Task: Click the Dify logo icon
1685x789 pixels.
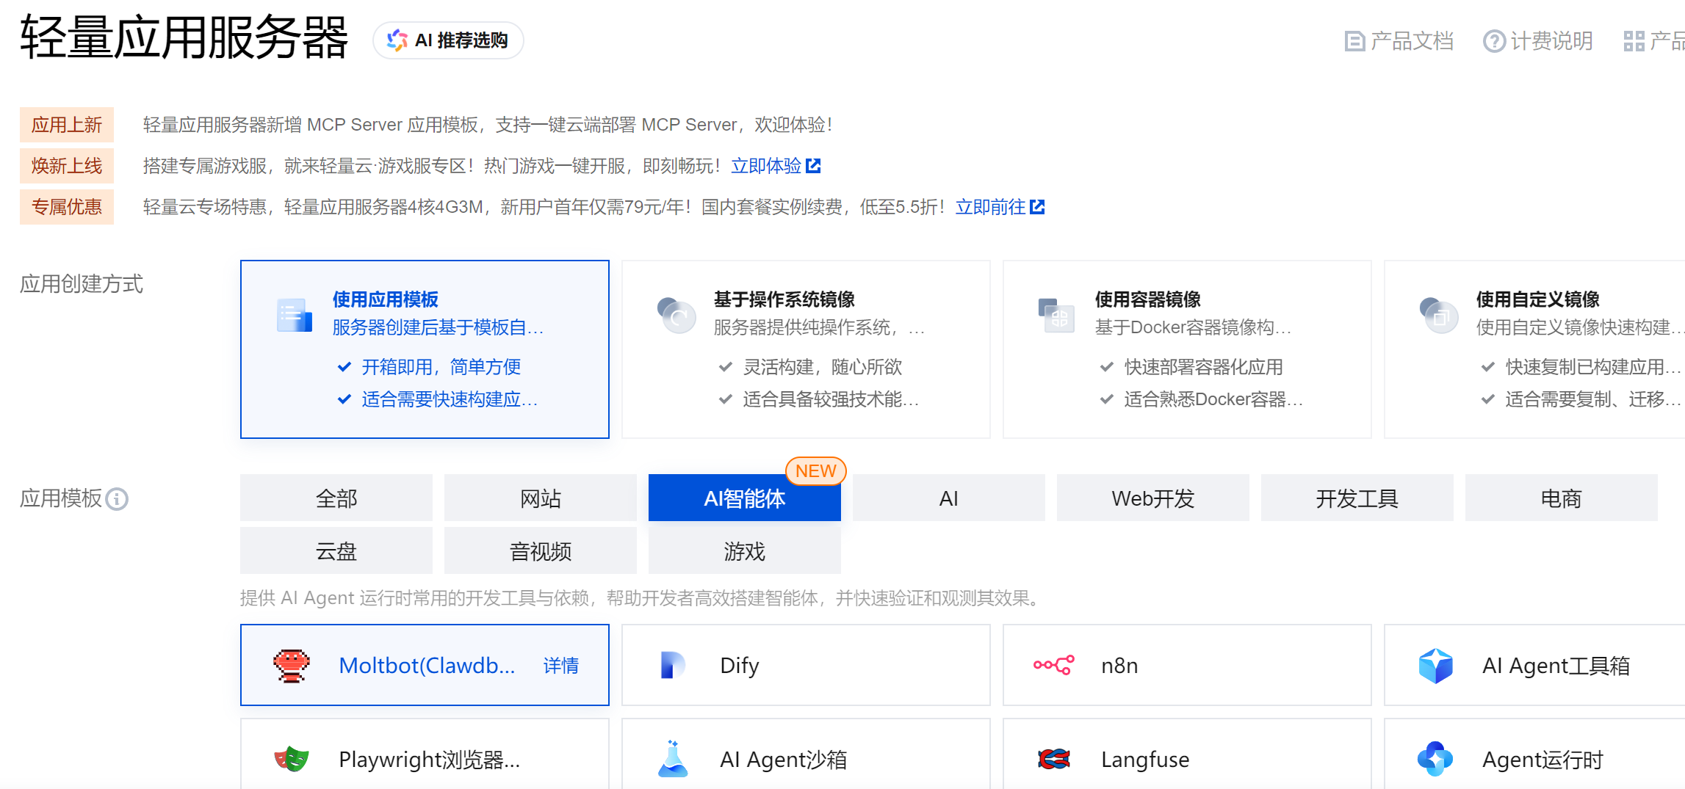Action: (x=673, y=666)
